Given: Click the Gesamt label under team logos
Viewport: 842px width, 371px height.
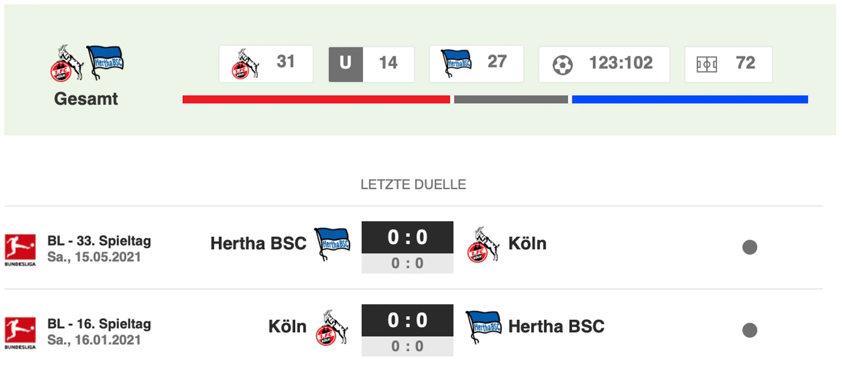Looking at the screenshot, I should pyautogui.click(x=86, y=99).
